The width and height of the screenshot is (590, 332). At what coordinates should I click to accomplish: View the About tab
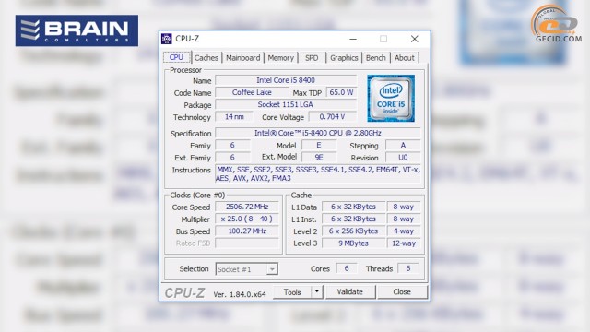click(405, 58)
